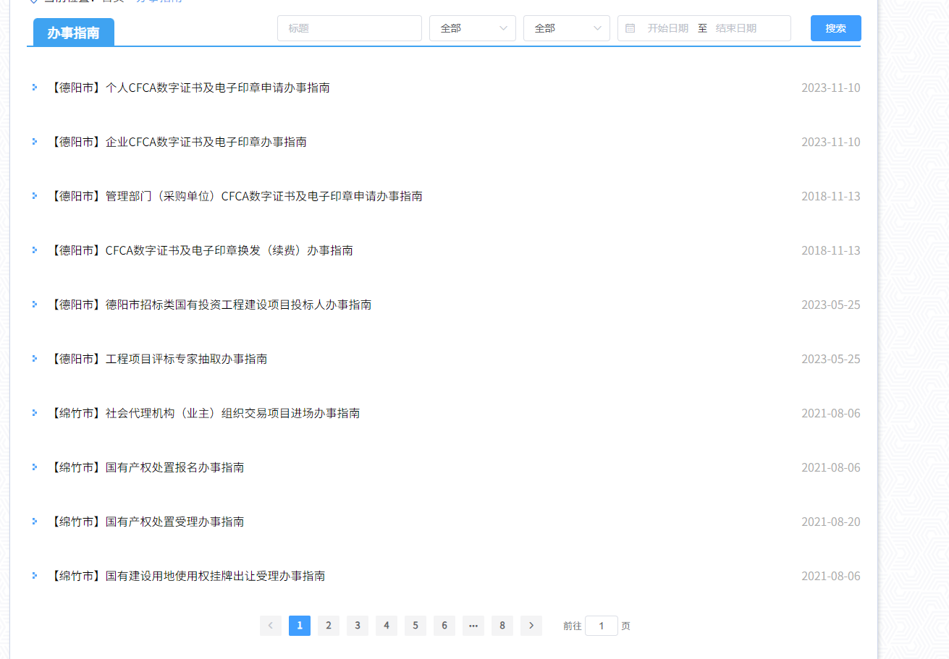Open the calendar icon in date picker
949x659 pixels.
pyautogui.click(x=630, y=28)
